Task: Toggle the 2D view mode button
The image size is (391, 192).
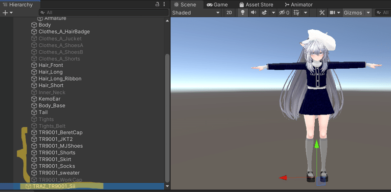Action: (229, 13)
